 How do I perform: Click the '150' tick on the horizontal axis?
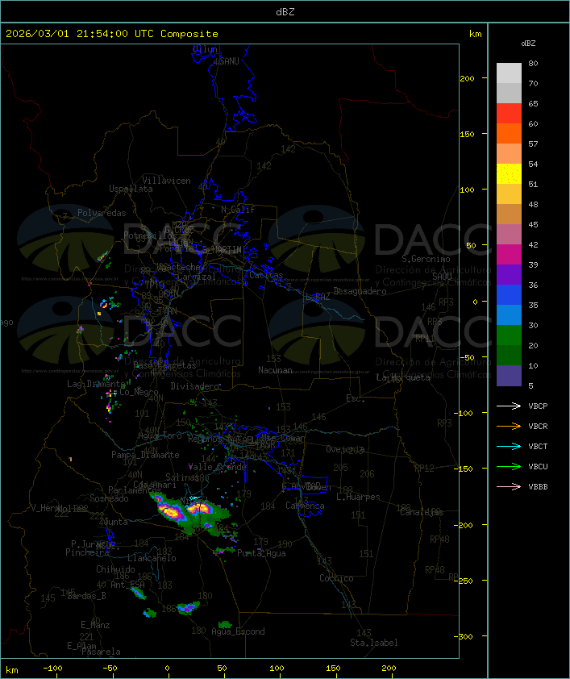tap(333, 669)
